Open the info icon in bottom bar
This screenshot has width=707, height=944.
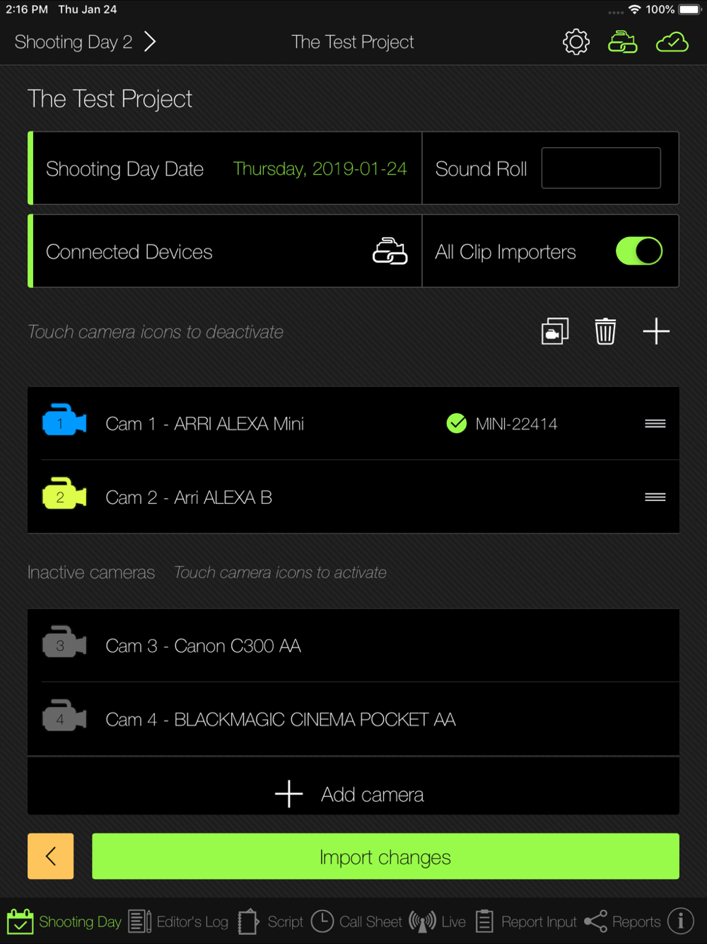(681, 921)
